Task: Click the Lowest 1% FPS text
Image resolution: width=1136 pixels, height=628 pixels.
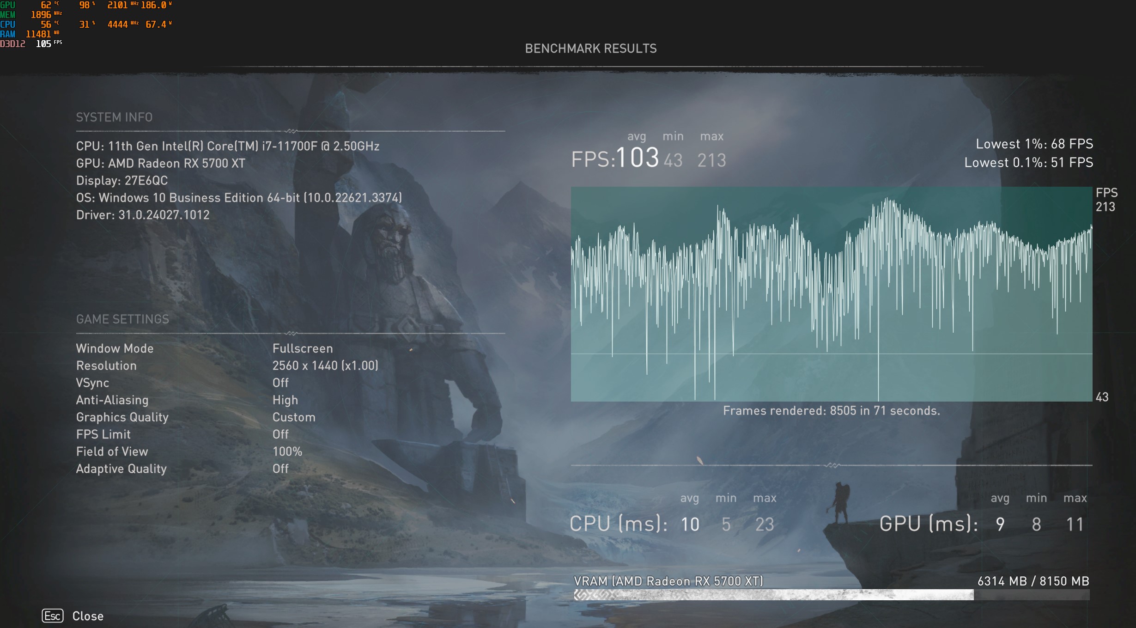Action: click(x=1034, y=144)
